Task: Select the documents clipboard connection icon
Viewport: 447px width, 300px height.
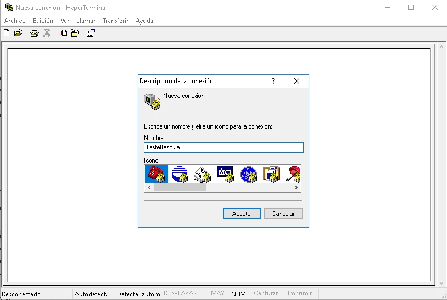Action: [x=272, y=174]
